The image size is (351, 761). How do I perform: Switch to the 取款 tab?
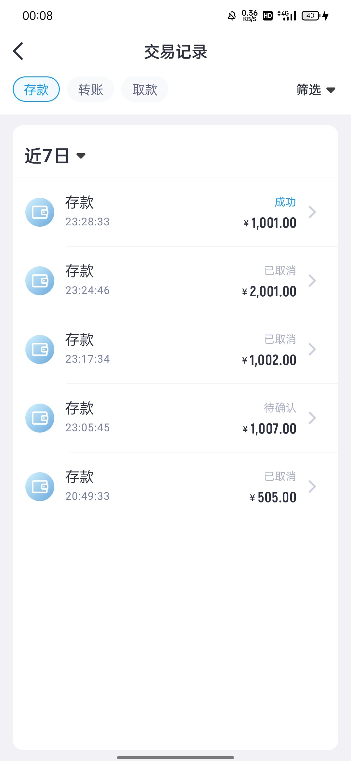pyautogui.click(x=145, y=89)
